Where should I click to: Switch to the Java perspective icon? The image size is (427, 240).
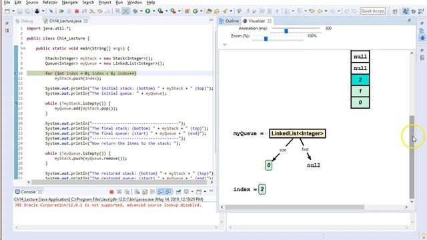click(x=406, y=11)
